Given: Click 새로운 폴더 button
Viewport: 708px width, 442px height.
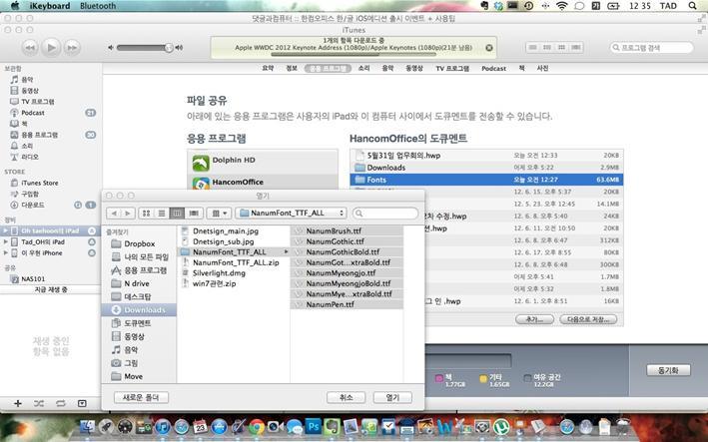Looking at the screenshot, I should click(142, 397).
